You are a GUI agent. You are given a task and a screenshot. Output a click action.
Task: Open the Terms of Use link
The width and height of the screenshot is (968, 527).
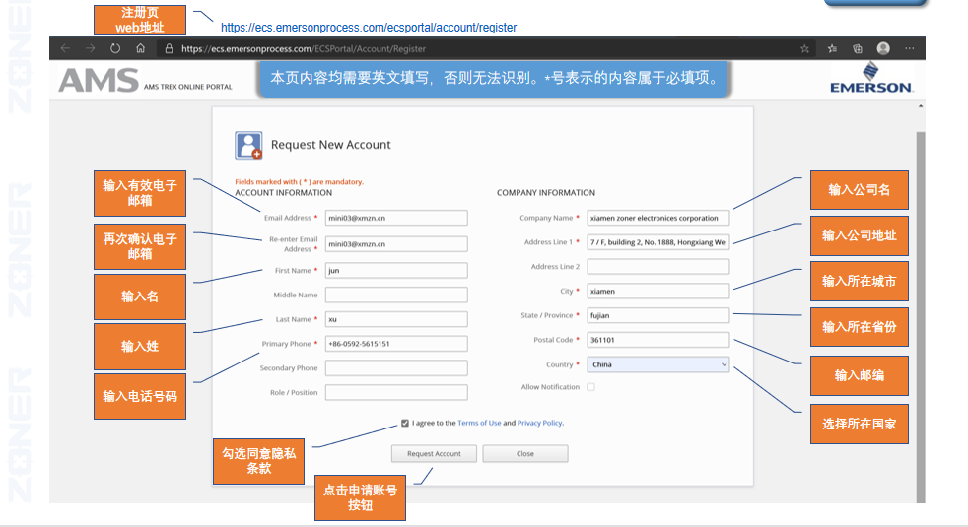pos(479,423)
